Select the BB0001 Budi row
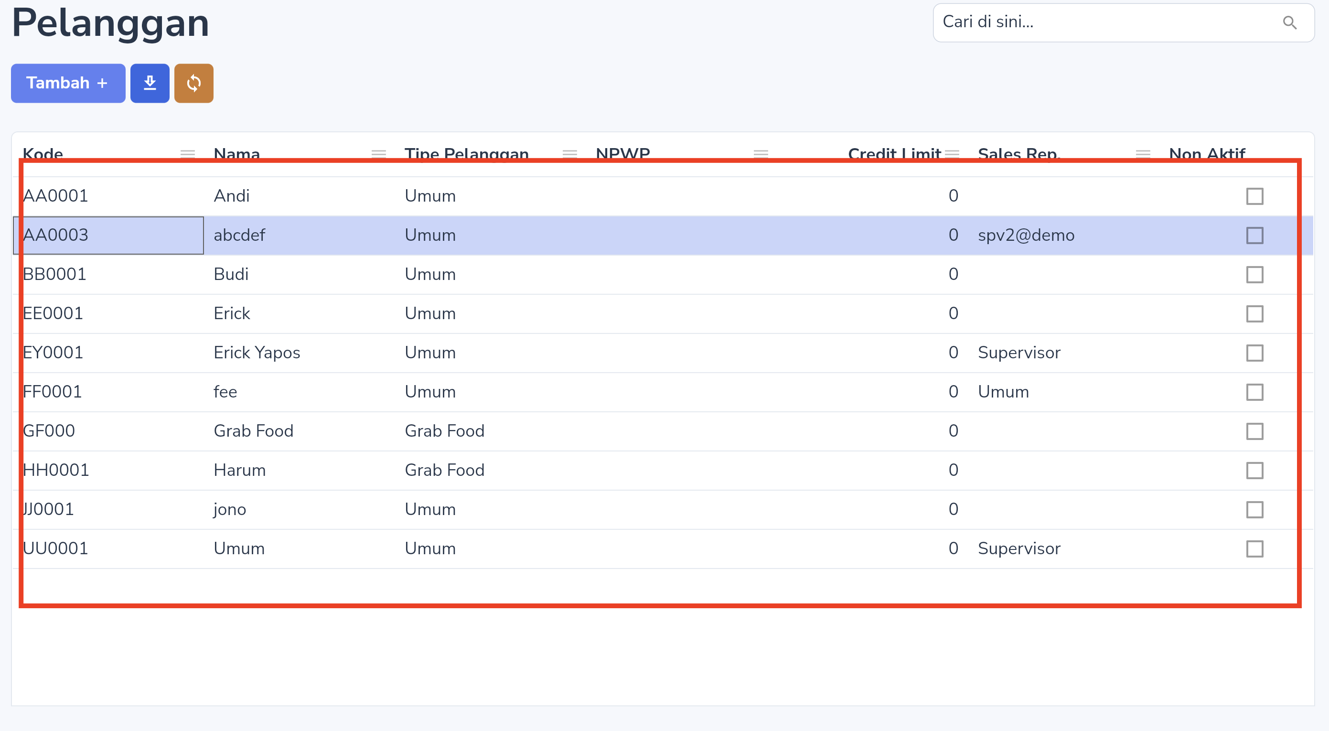The width and height of the screenshot is (1329, 731). click(x=663, y=274)
